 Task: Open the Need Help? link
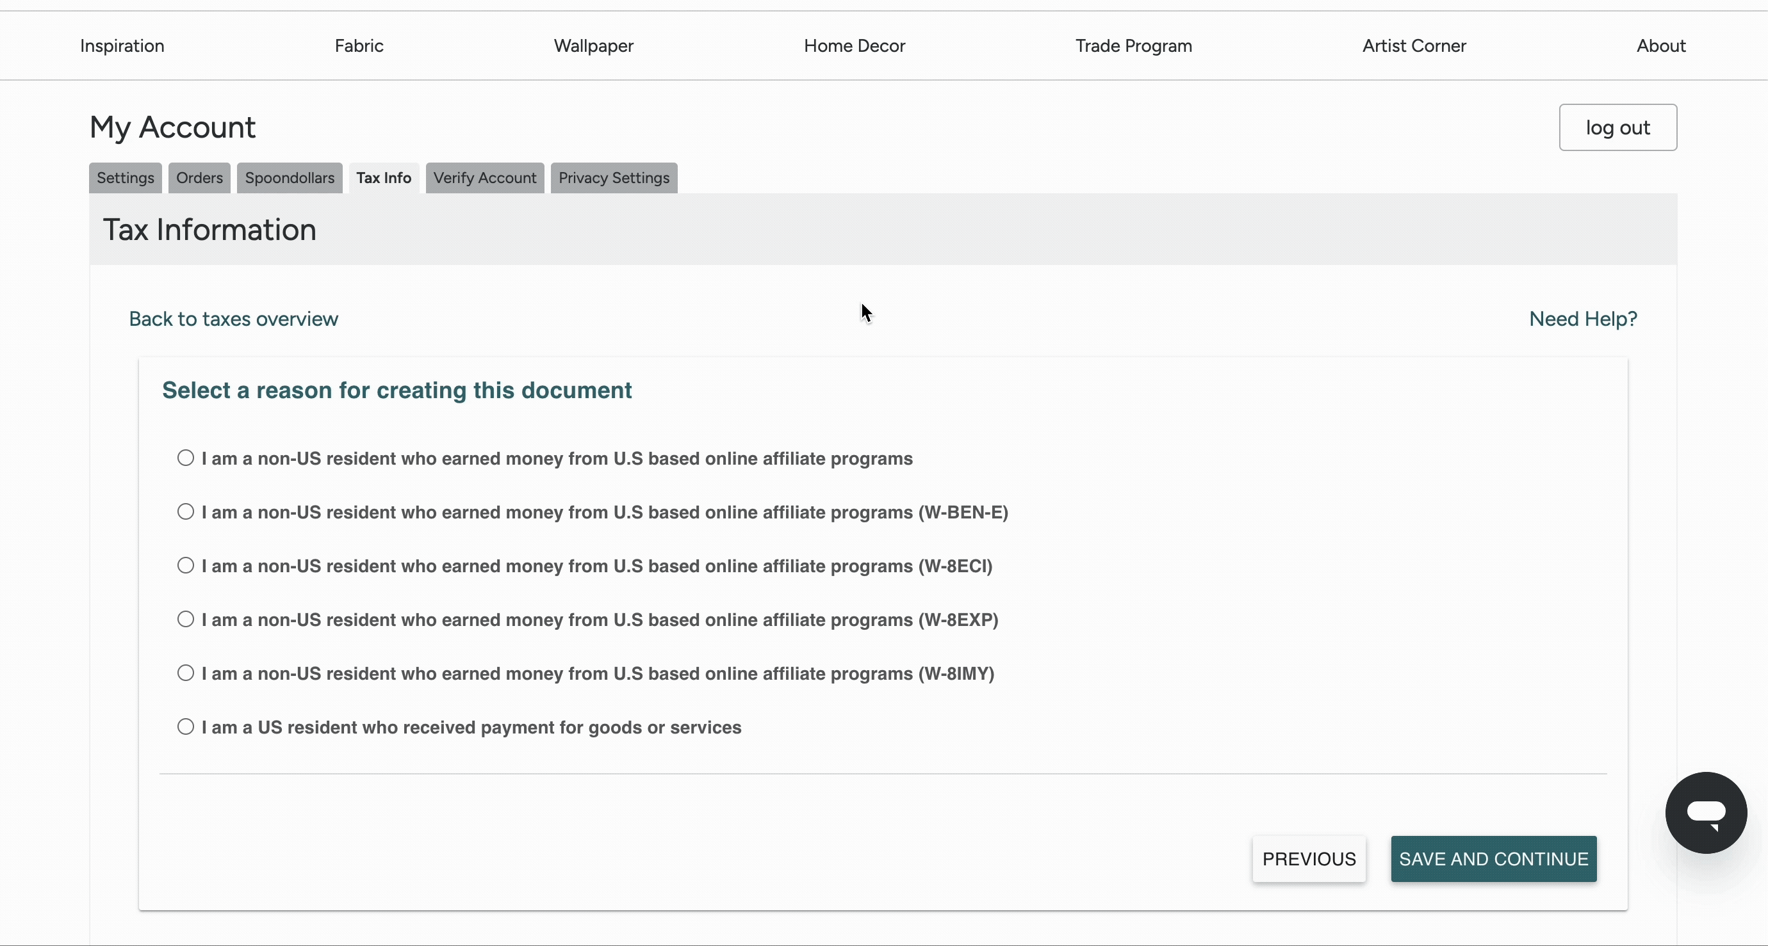[x=1582, y=319]
